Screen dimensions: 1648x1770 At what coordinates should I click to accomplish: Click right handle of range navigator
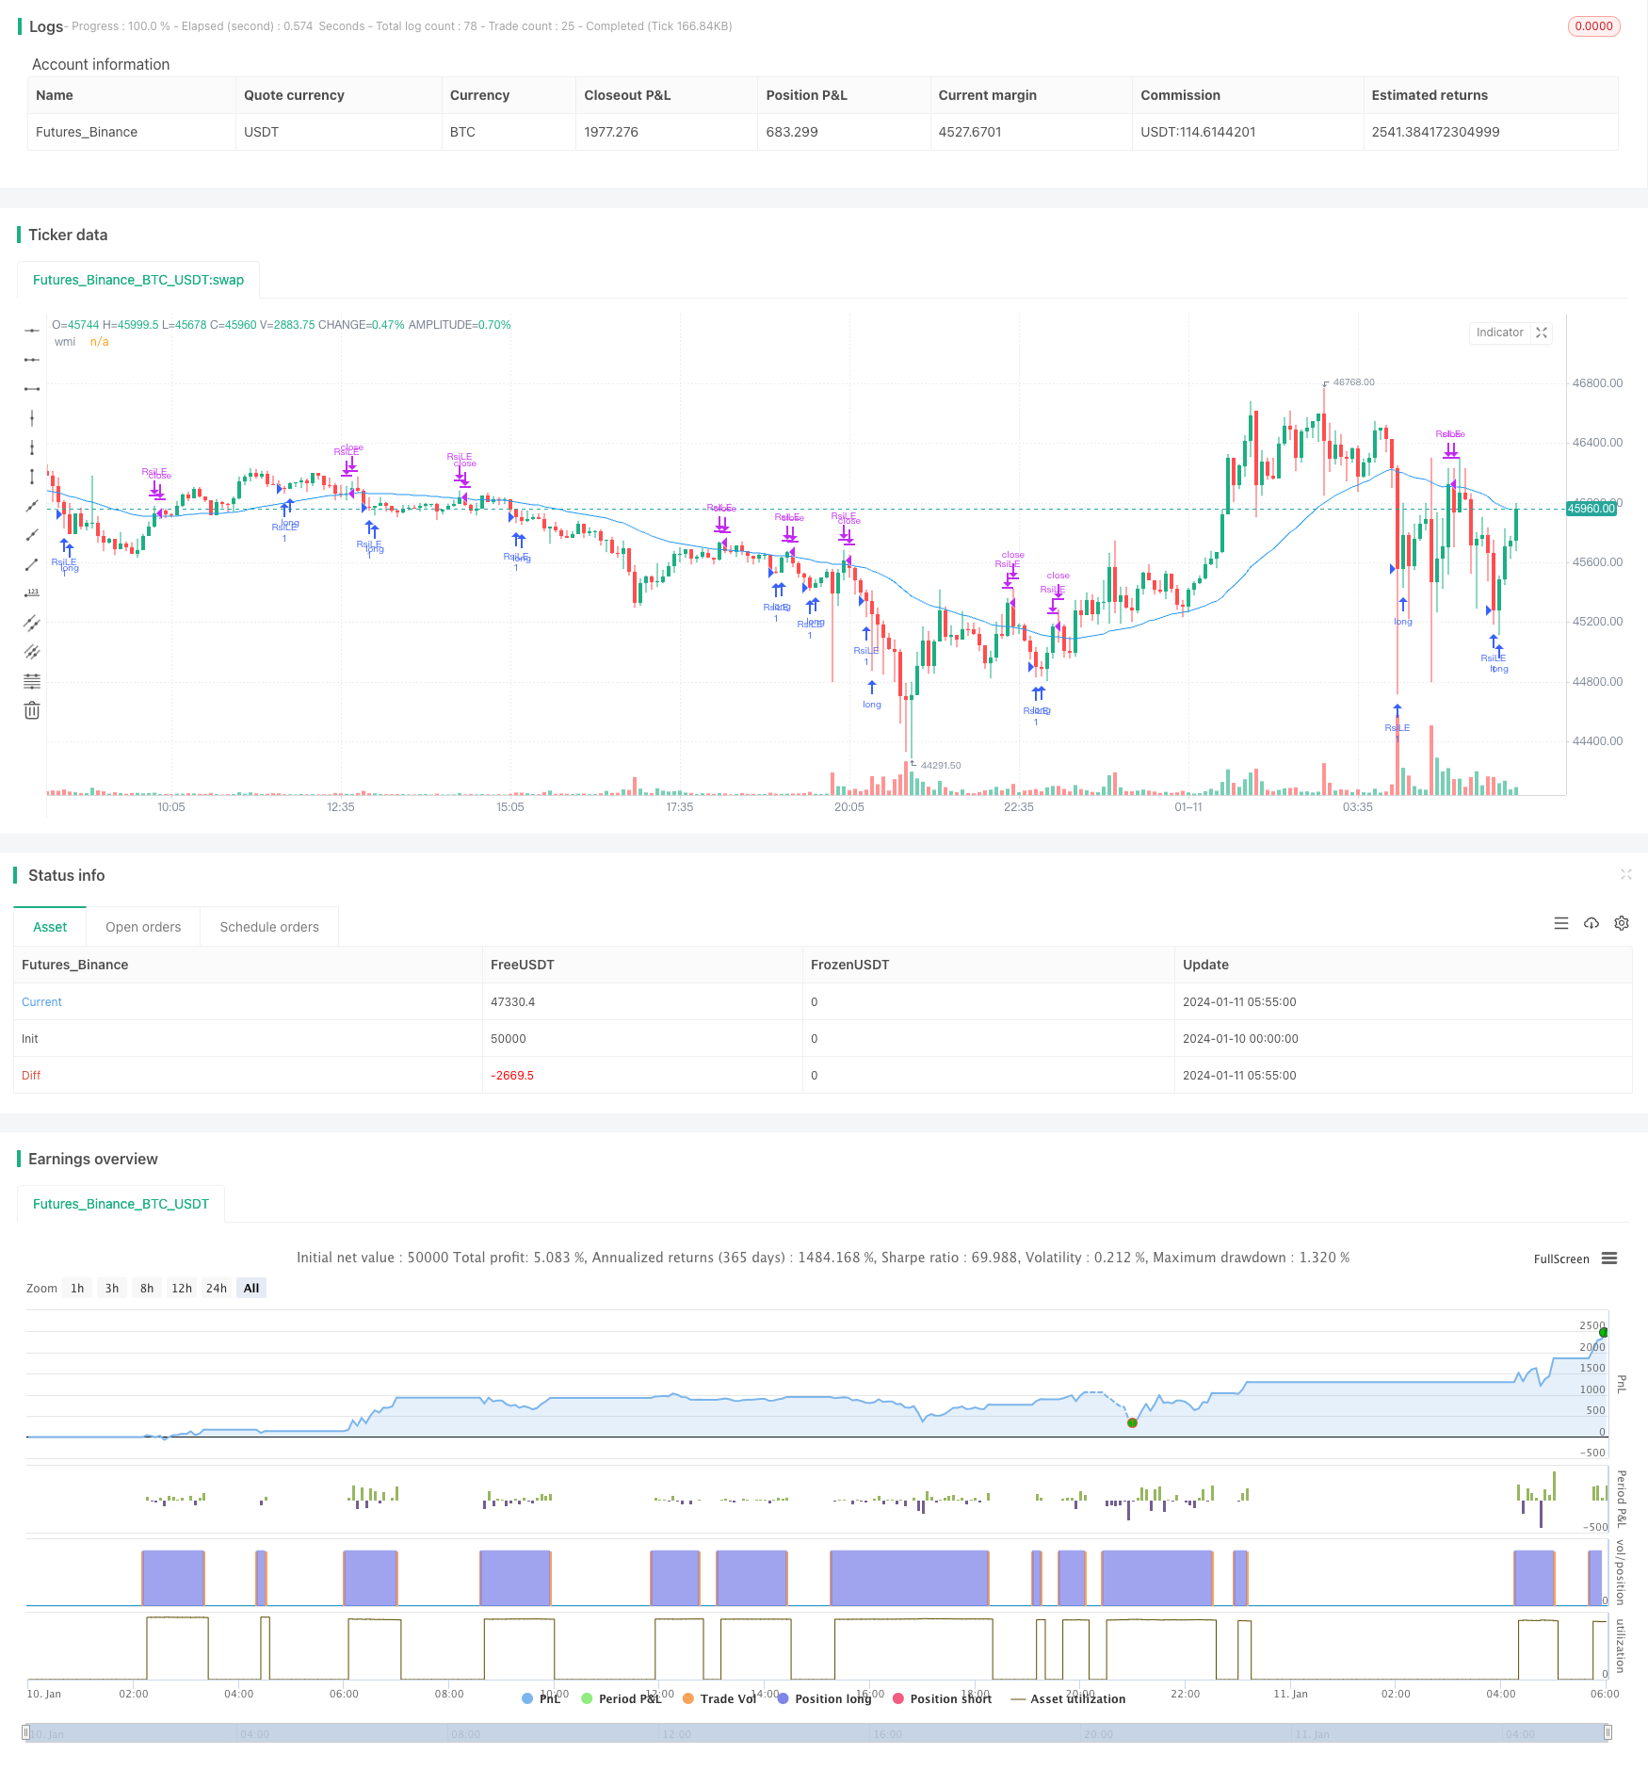point(1608,1732)
